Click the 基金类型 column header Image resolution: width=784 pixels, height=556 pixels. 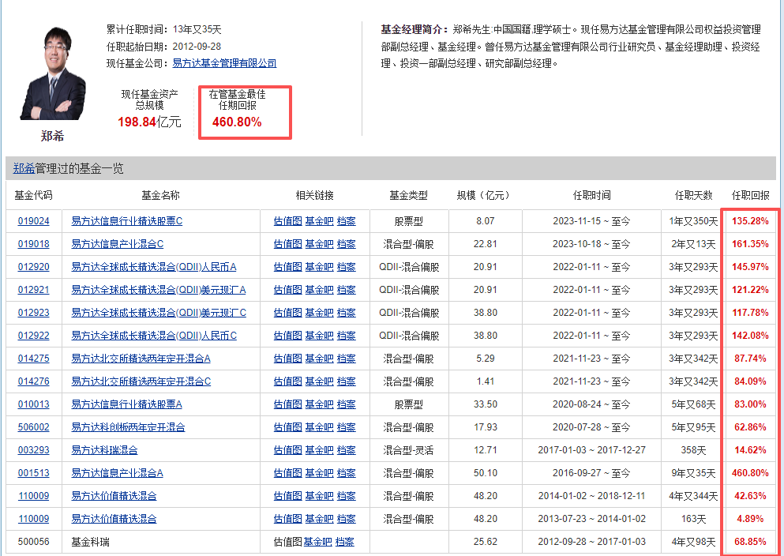(x=408, y=196)
